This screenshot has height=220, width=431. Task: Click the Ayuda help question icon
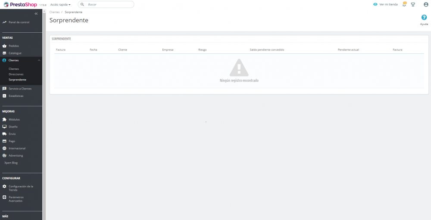coord(424,18)
